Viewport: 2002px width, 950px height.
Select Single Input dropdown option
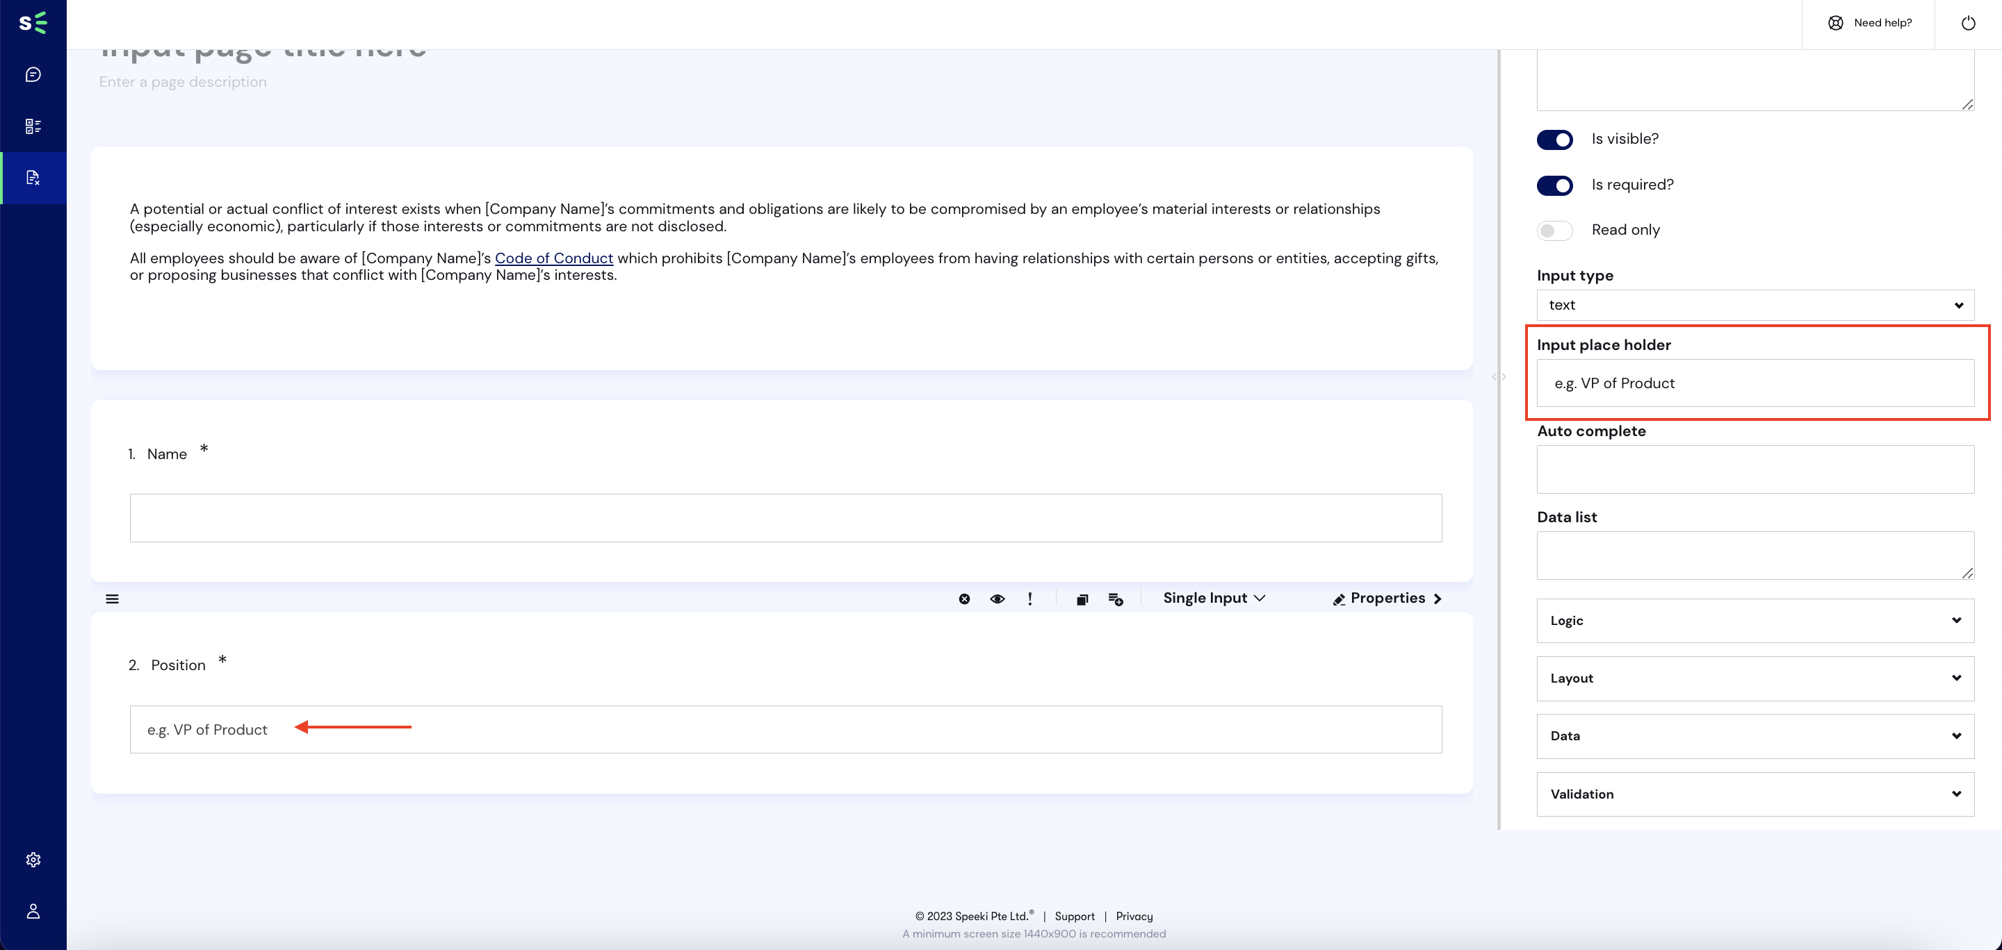pyautogui.click(x=1212, y=598)
